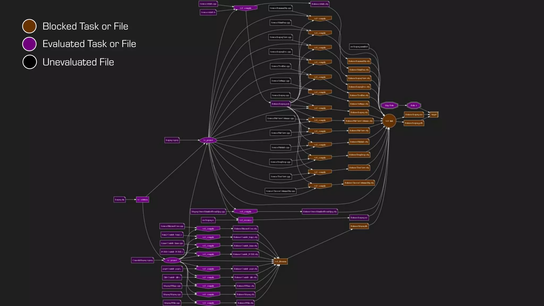This screenshot has height=306, width=544.
Task: Select the Release/ChooseColumnsDlg.obj file node
Action: pos(359,183)
